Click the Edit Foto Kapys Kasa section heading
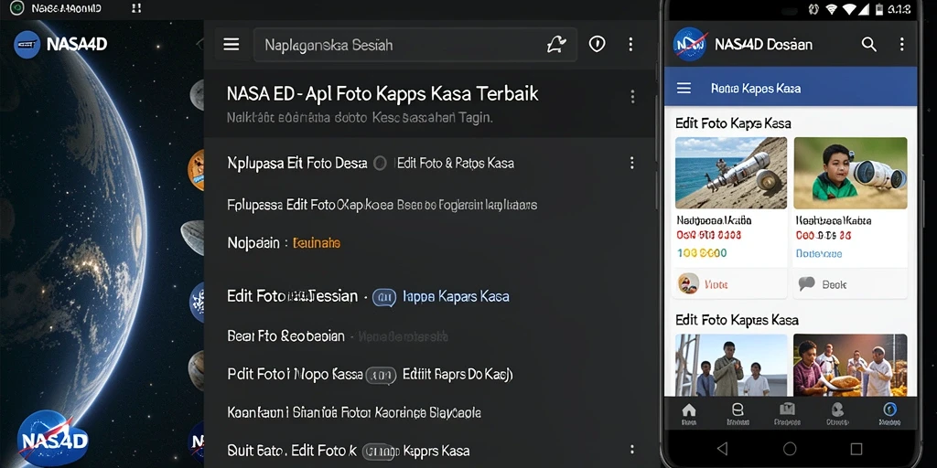Screen dimensions: 937x468 coord(733,123)
